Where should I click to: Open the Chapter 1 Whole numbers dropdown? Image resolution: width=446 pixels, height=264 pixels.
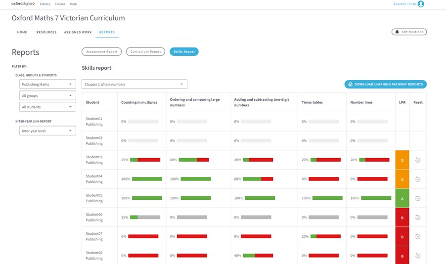134,84
